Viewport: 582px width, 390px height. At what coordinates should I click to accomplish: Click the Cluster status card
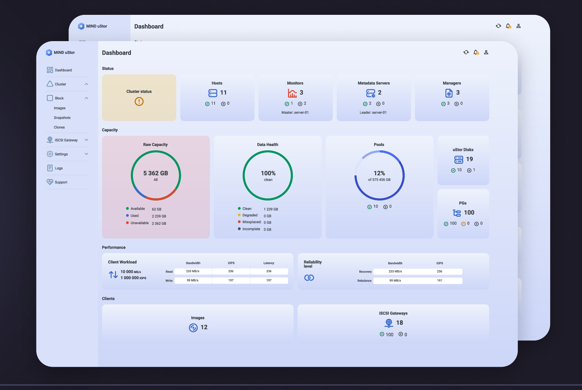coord(139,98)
